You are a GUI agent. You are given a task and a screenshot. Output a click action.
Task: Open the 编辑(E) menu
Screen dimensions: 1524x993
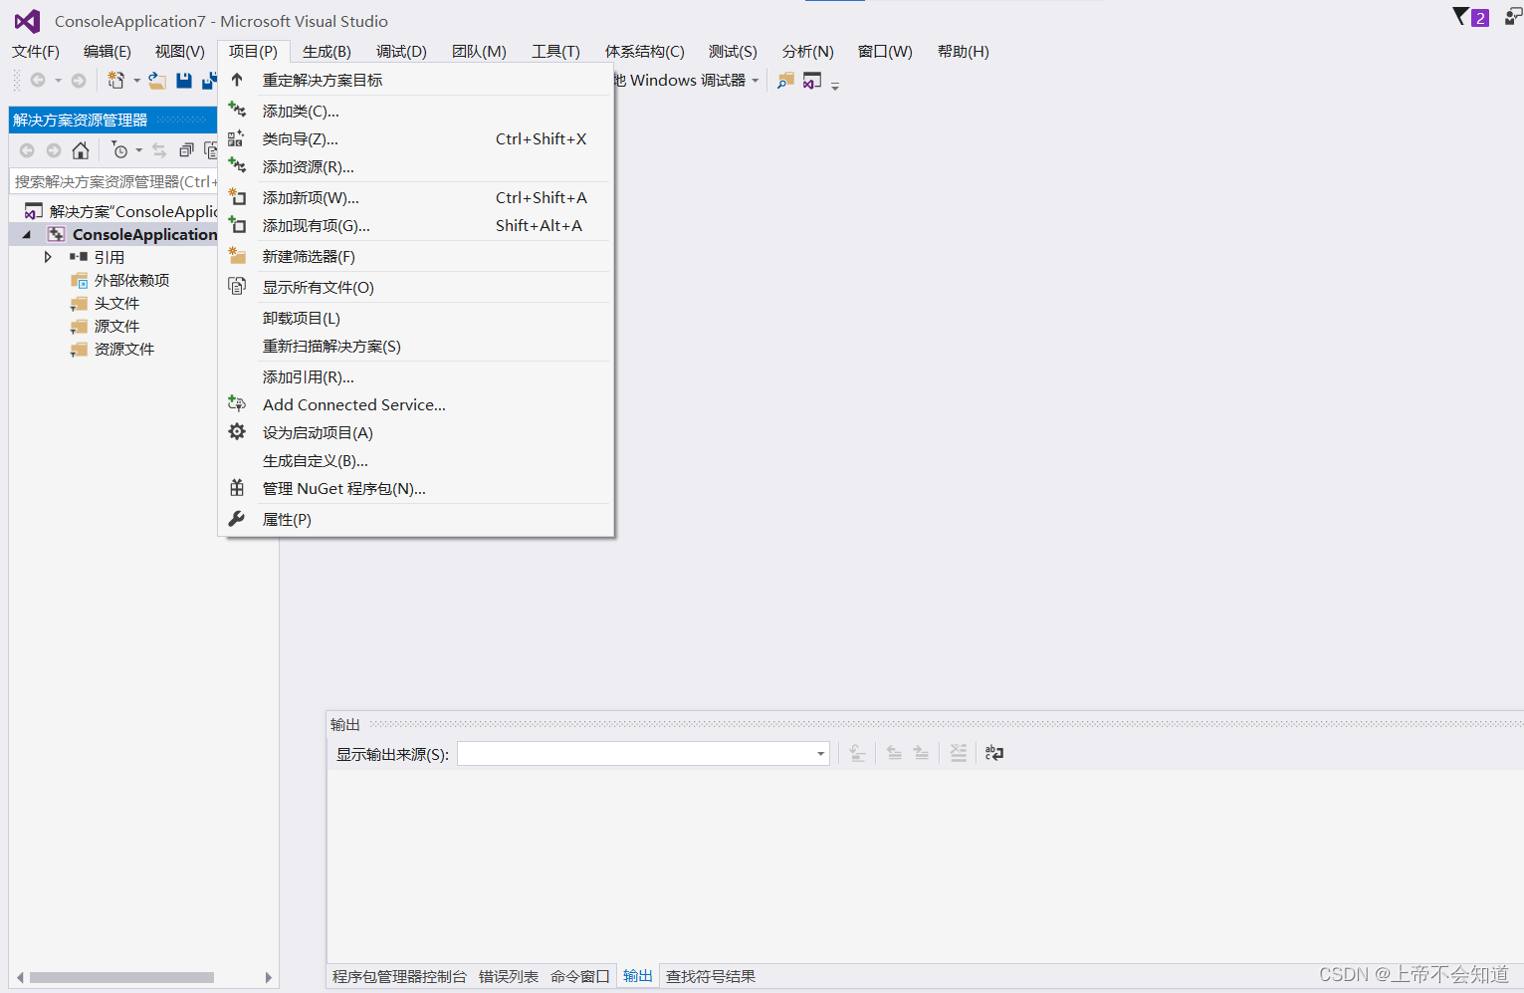click(108, 51)
